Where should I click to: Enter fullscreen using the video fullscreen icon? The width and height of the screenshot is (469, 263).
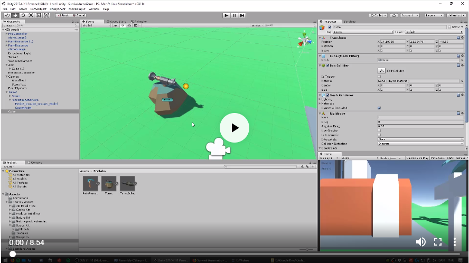(x=438, y=242)
